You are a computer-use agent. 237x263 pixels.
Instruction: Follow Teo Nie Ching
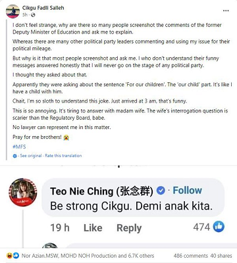point(187,190)
